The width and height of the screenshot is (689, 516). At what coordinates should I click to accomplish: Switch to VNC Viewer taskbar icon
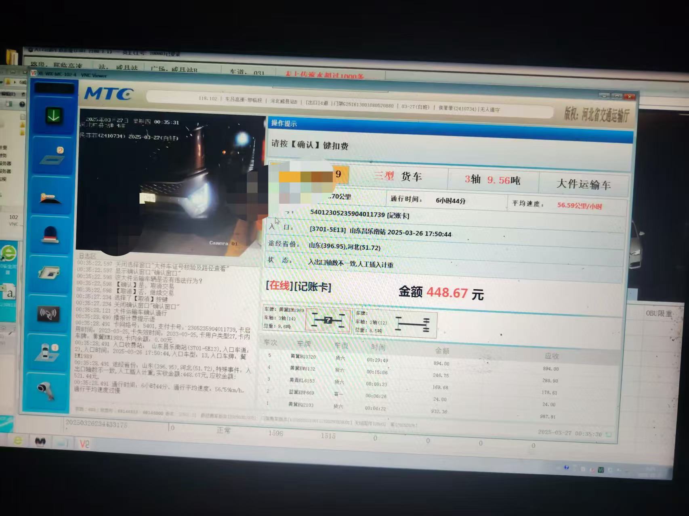coord(84,443)
